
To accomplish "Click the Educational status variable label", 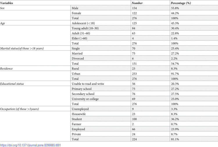I will pos(12,84).
